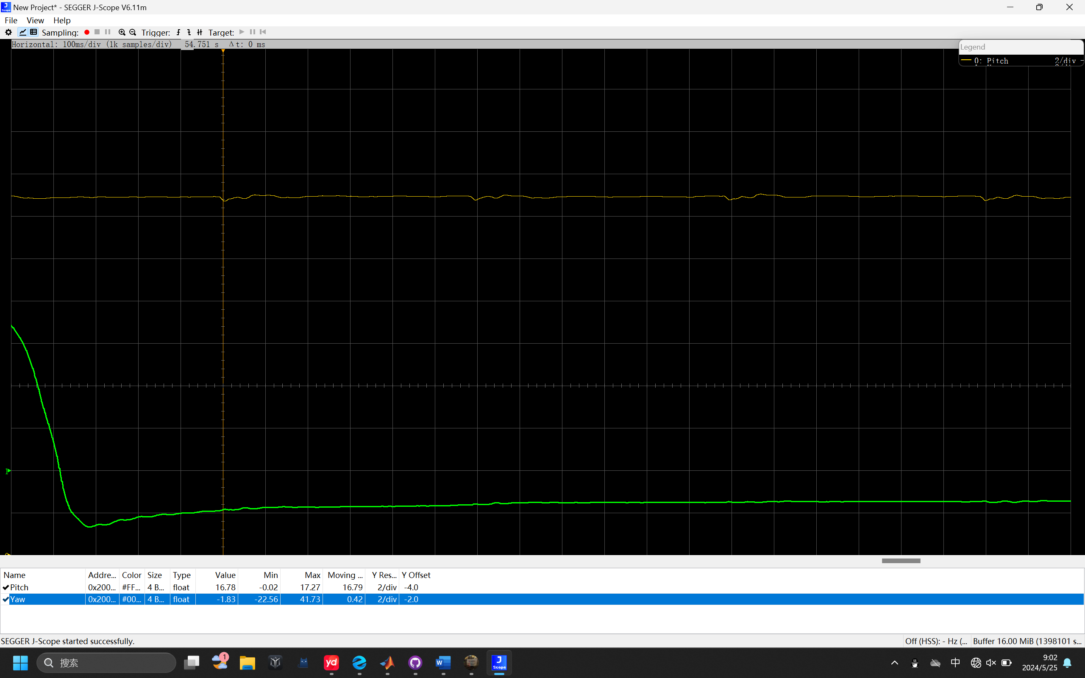This screenshot has height=678, width=1085.
Task: Open the View menu
Action: click(x=35, y=20)
